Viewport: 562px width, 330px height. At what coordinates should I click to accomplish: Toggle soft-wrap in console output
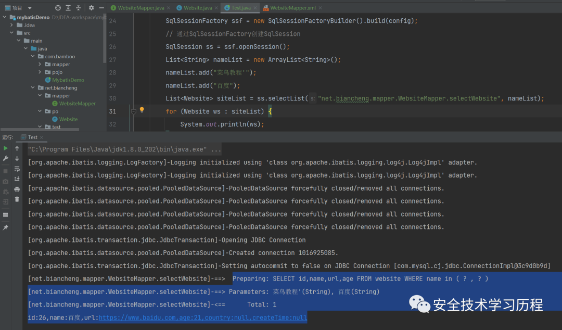(17, 169)
